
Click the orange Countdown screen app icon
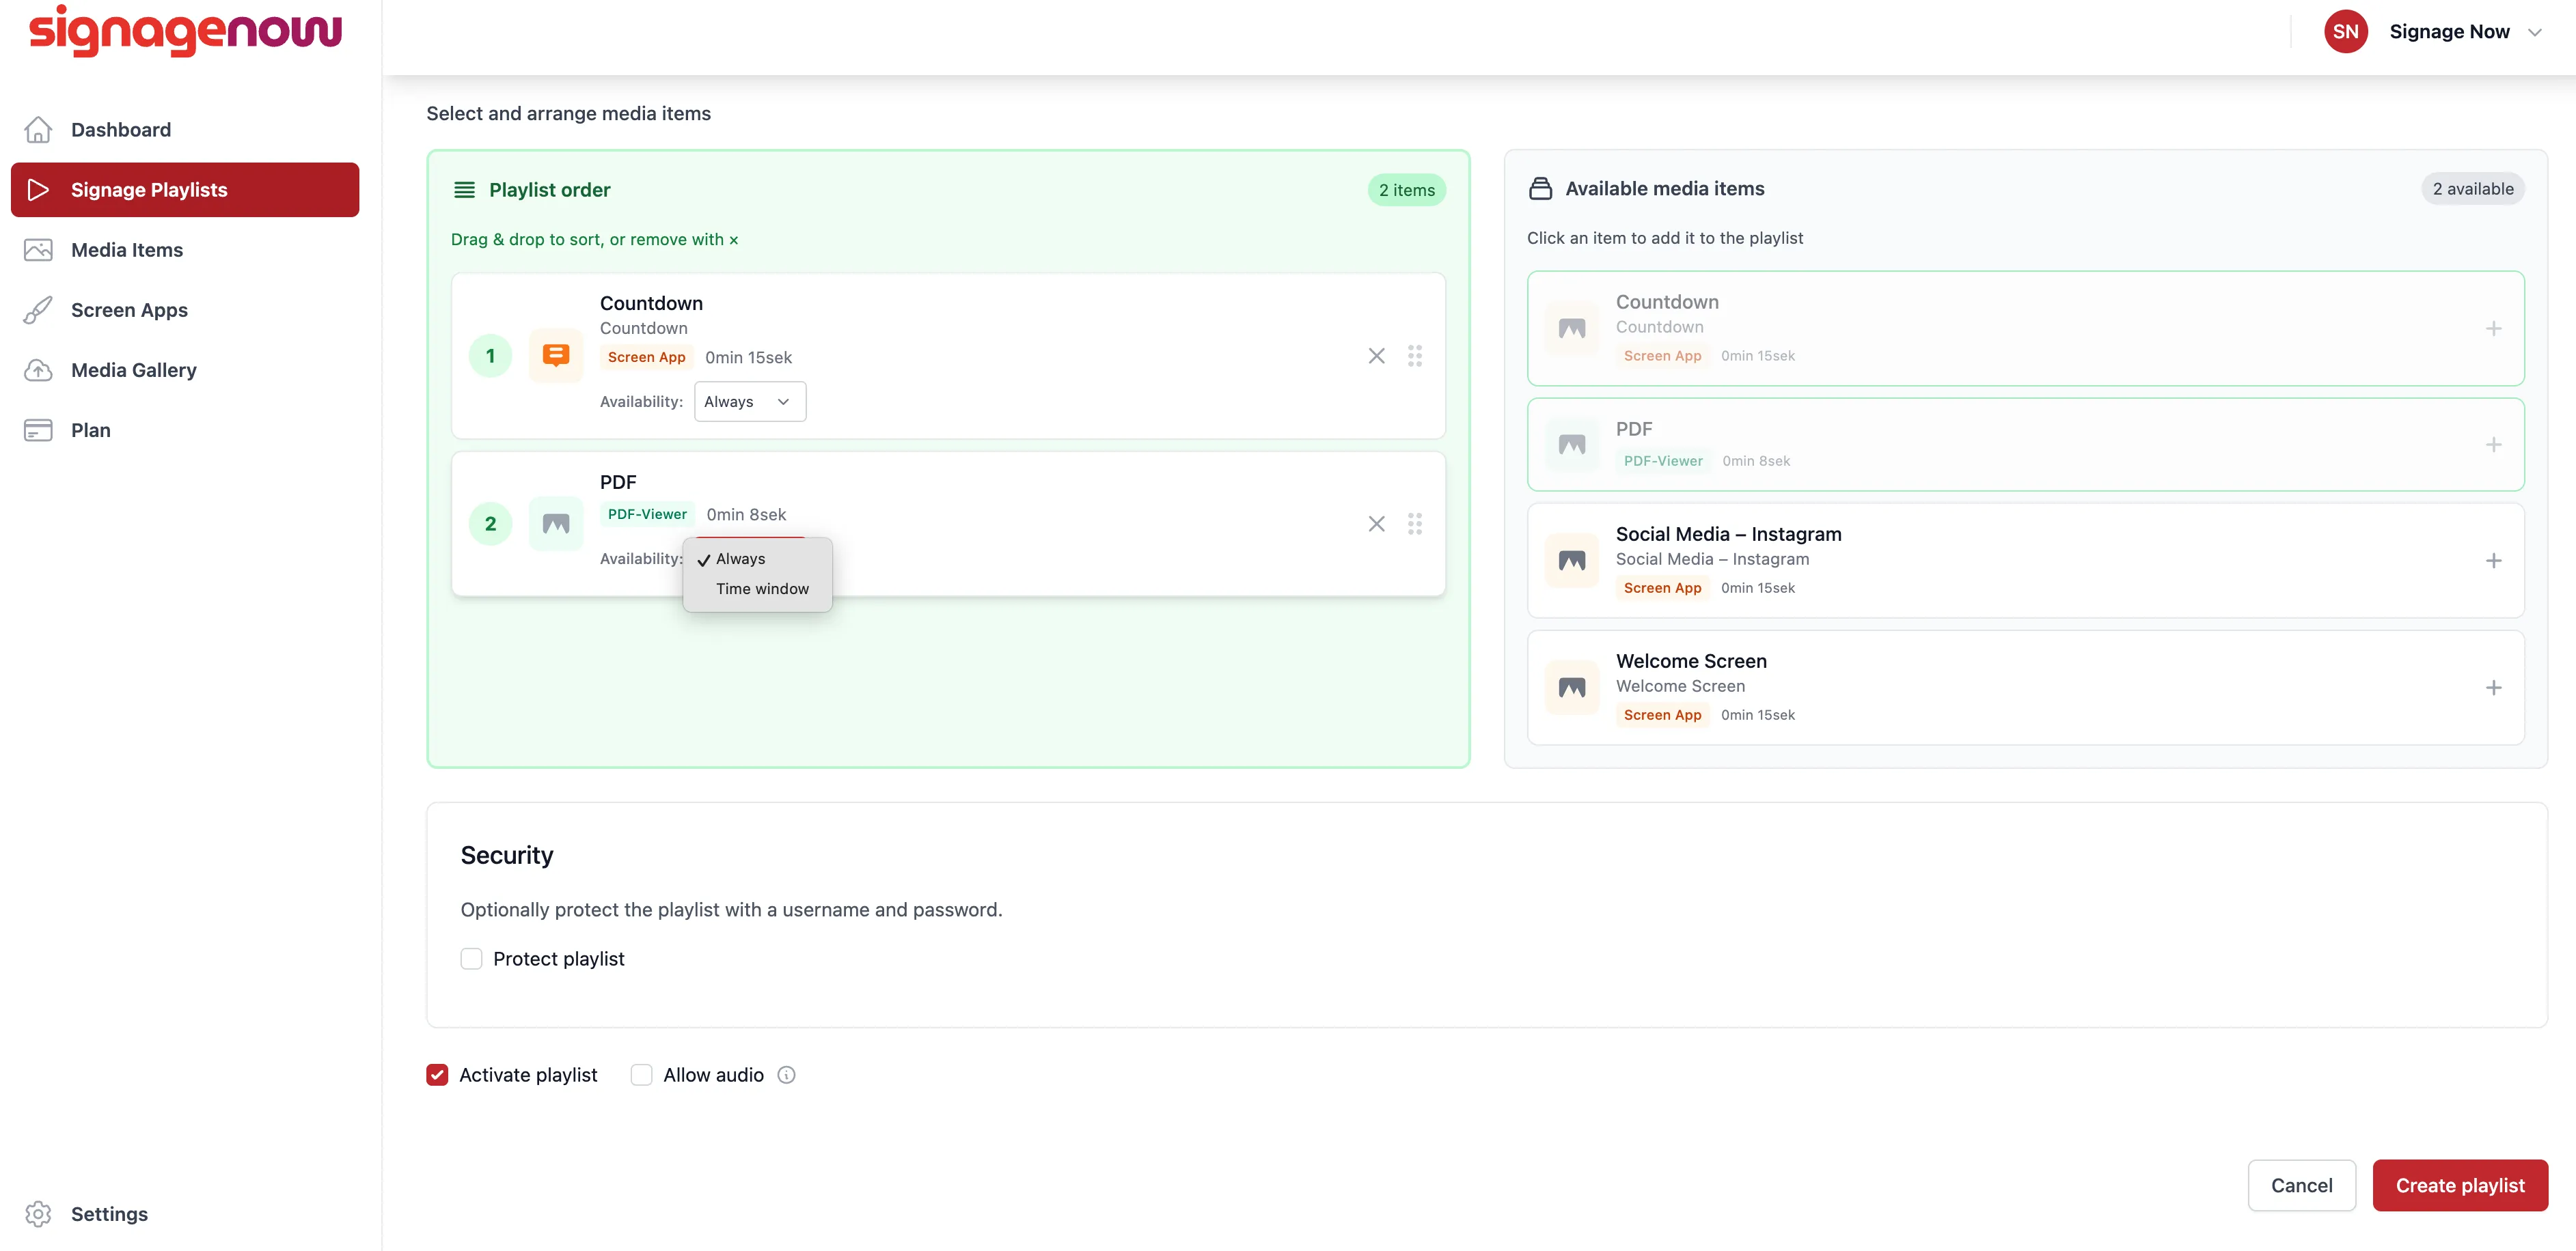(556, 356)
